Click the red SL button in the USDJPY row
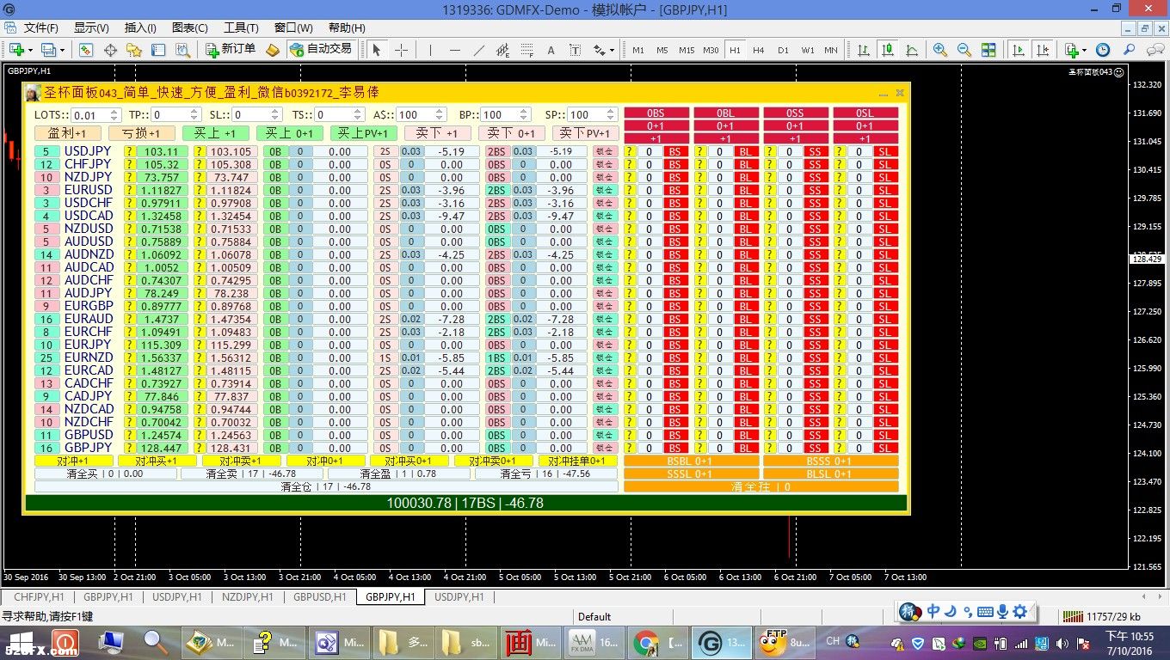The width and height of the screenshot is (1170, 660). click(x=884, y=151)
